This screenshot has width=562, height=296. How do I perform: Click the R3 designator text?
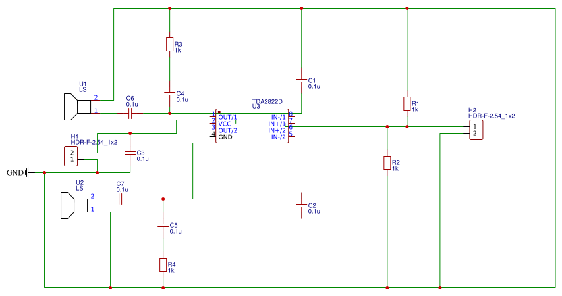point(178,44)
